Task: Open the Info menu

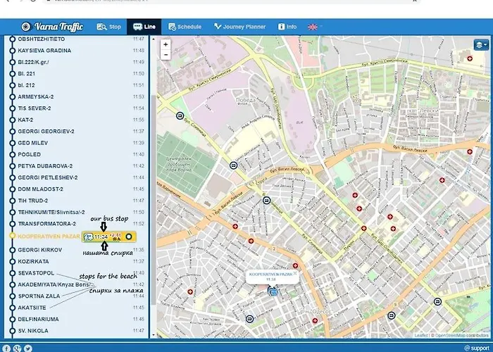Action: (x=287, y=27)
